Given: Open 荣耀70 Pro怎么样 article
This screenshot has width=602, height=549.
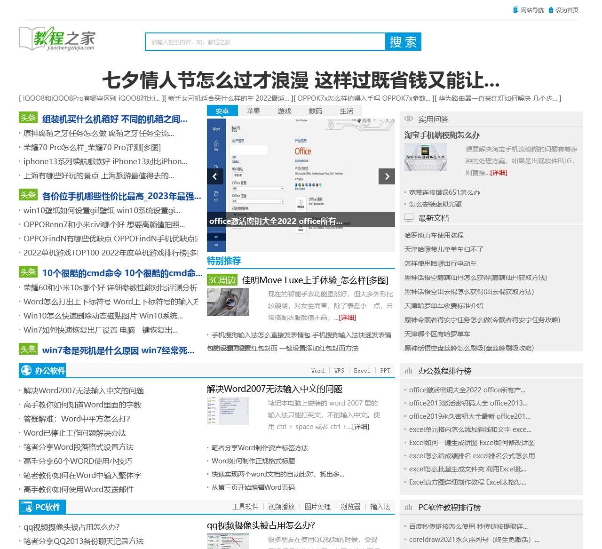Looking at the screenshot, I should [x=92, y=147].
